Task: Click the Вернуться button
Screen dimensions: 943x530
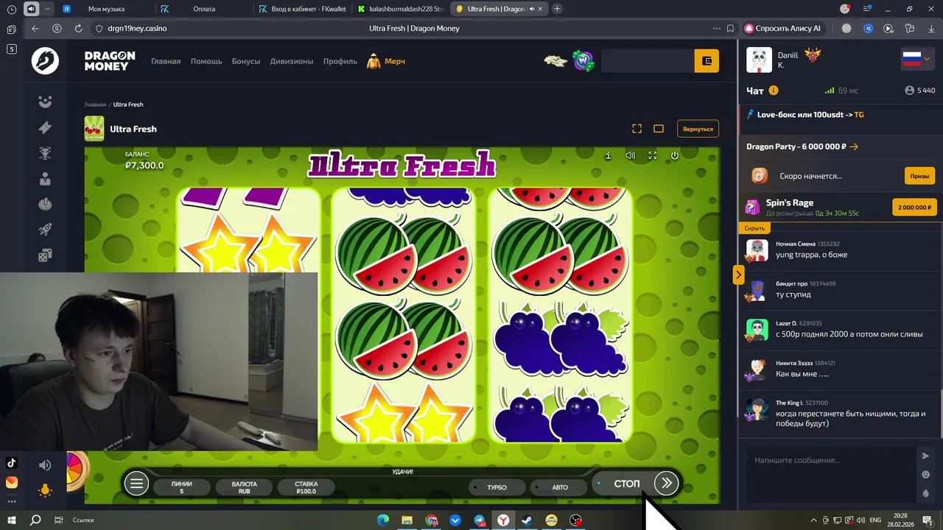Action: pos(698,129)
